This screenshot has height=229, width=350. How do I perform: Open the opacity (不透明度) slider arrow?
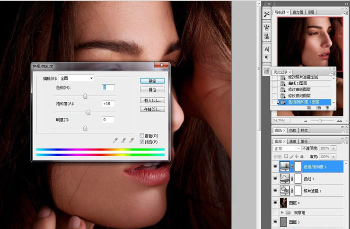pos(333,148)
